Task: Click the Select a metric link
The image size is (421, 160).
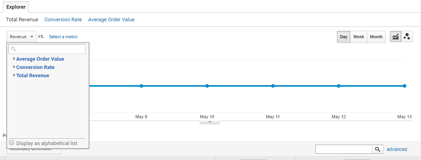Action: [63, 37]
